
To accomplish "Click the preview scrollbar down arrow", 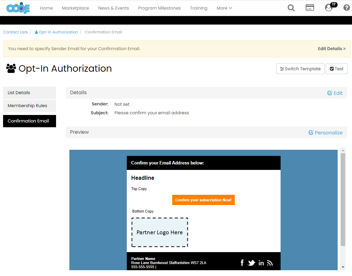I will (343, 266).
